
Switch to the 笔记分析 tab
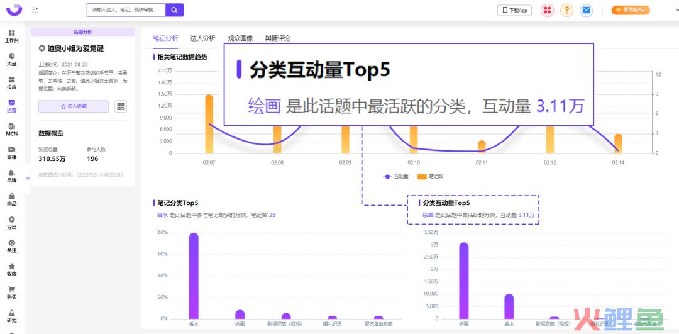(165, 38)
